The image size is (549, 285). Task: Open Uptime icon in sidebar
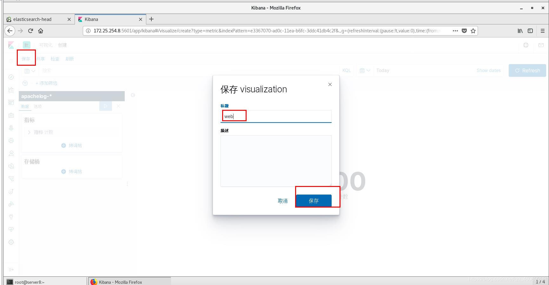(11, 191)
